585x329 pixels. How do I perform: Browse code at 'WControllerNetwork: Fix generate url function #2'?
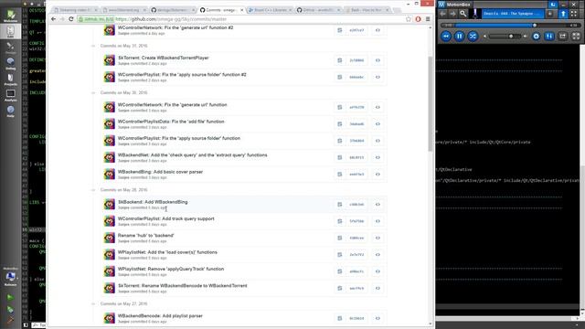[378, 30]
